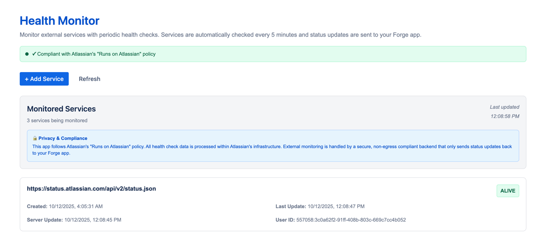536x236 pixels.
Task: Click the green status dot in compliance banner
Action: (x=27, y=54)
